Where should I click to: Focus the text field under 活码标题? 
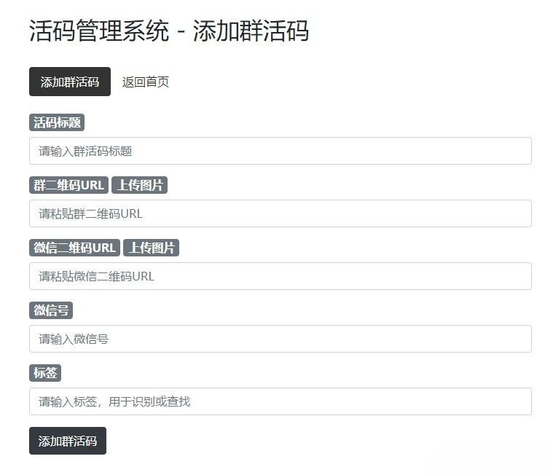(x=280, y=151)
